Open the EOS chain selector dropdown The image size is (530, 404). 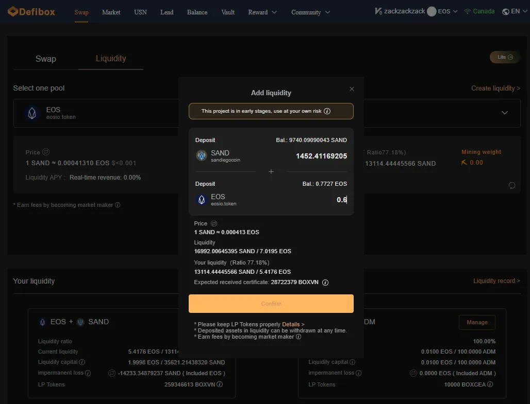(x=442, y=11)
